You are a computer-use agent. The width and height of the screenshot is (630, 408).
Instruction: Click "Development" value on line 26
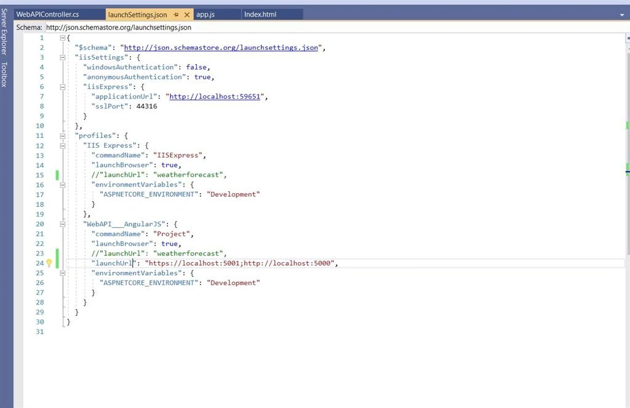[x=233, y=283]
